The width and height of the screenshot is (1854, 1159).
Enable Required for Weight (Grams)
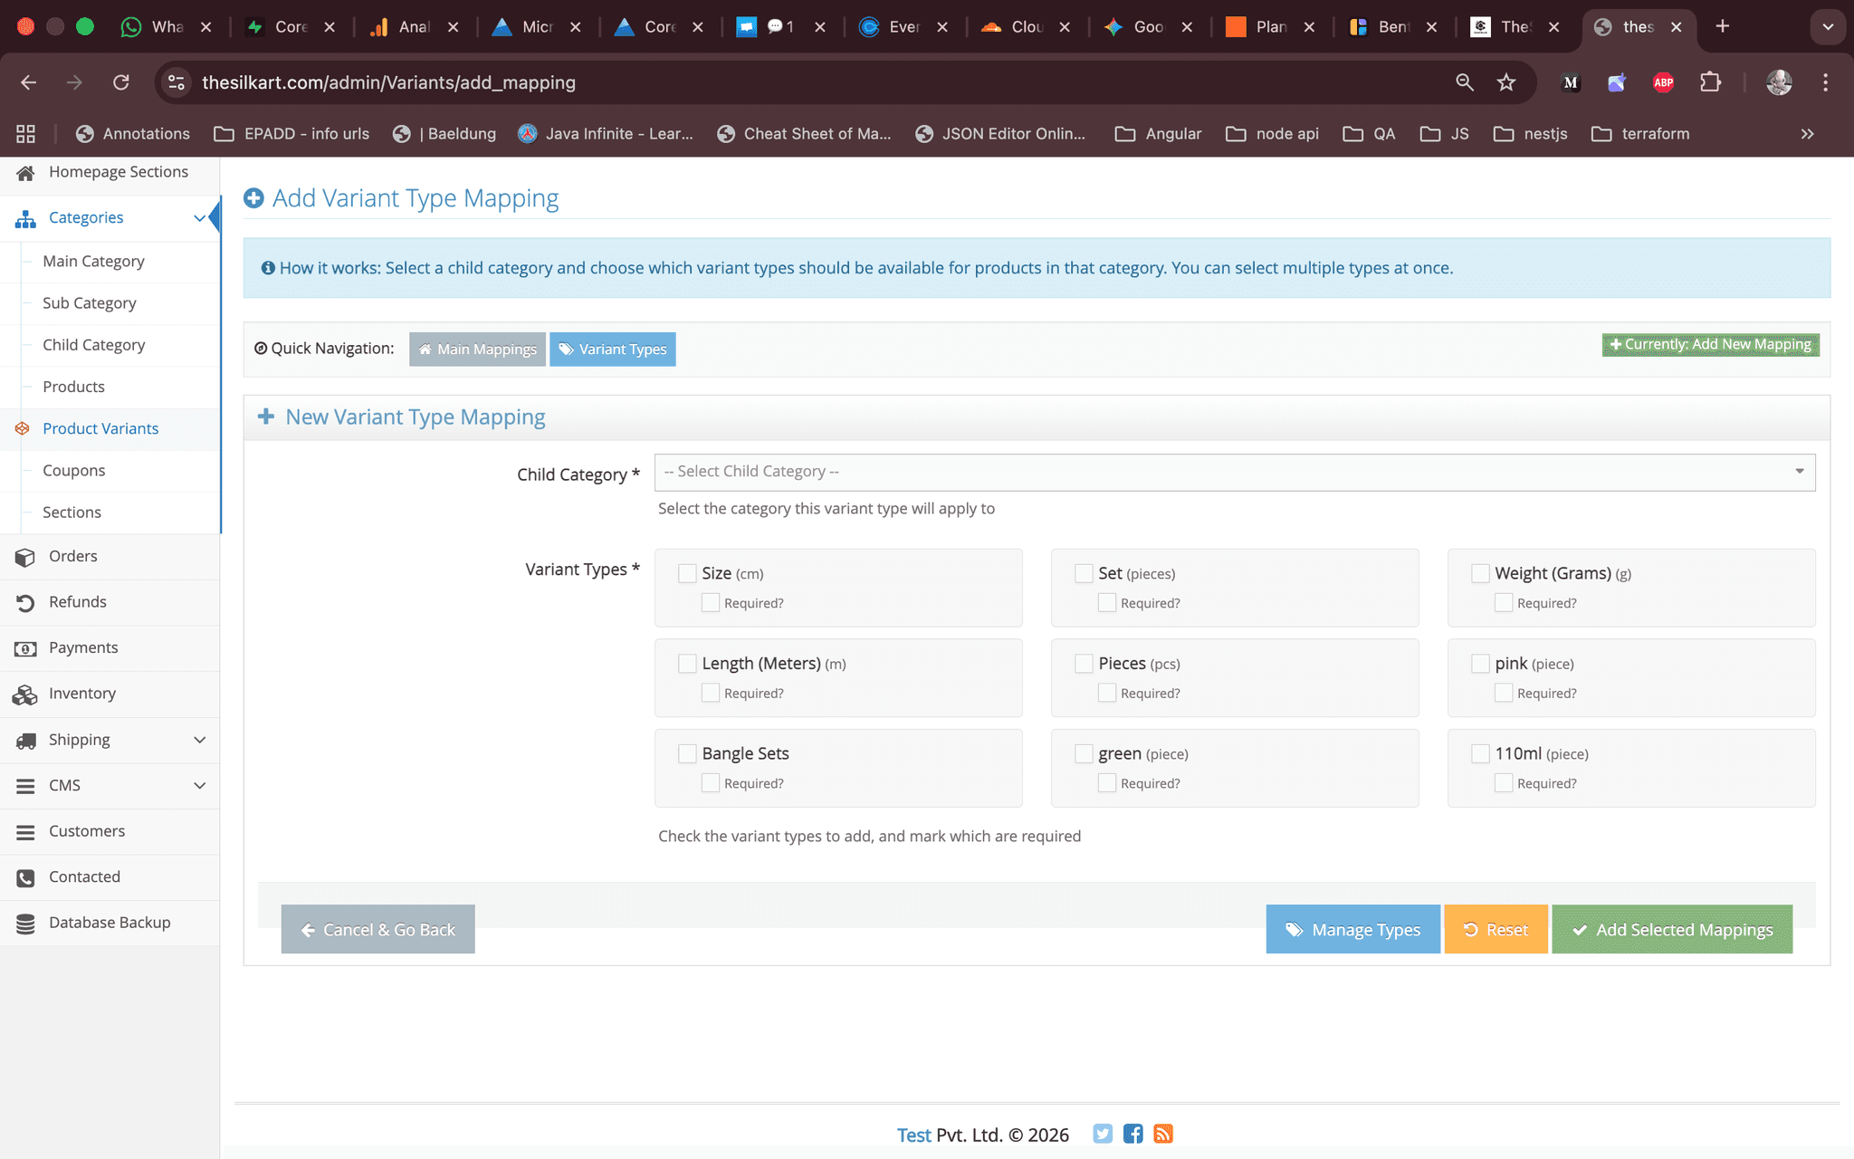[x=1504, y=602]
